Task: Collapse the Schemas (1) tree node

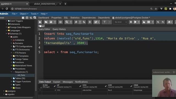Action: (6, 34)
